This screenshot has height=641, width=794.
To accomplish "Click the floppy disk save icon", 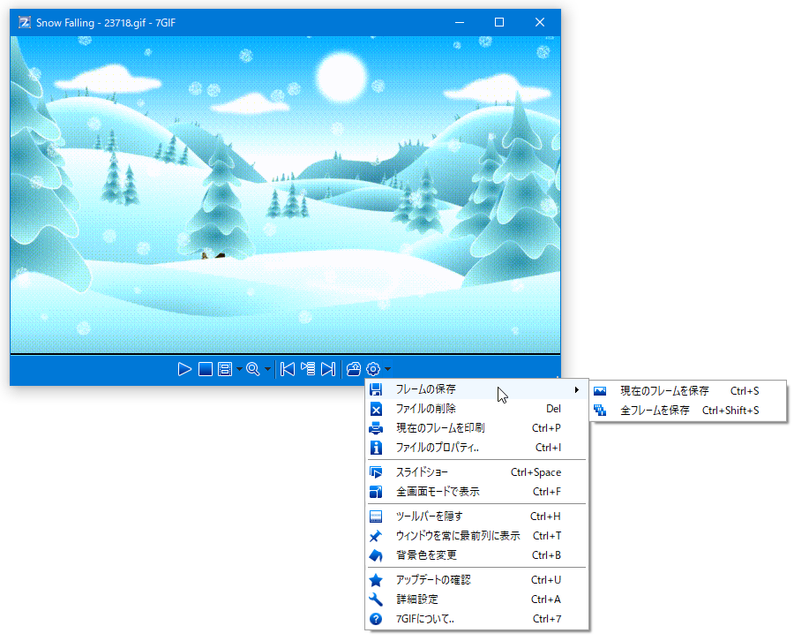I will [376, 389].
